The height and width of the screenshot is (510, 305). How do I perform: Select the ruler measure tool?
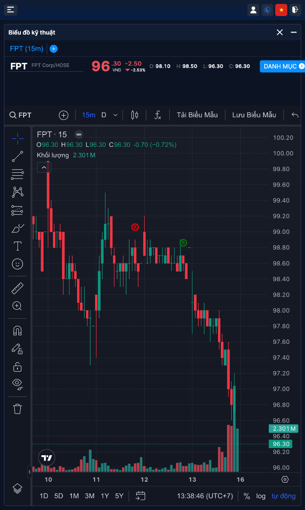[x=17, y=288]
